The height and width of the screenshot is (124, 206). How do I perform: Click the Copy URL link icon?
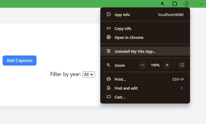coord(109,28)
